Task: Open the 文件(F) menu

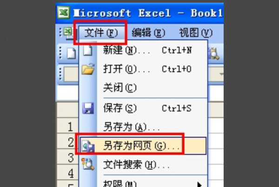Action: (x=101, y=33)
